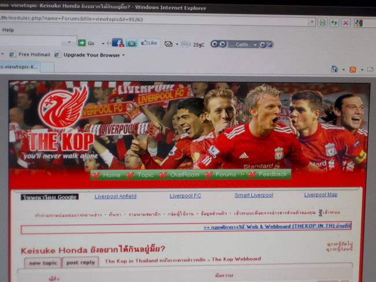Open the Liverpool FC ad link
Viewport: 376px width, 282px height.
tap(185, 196)
